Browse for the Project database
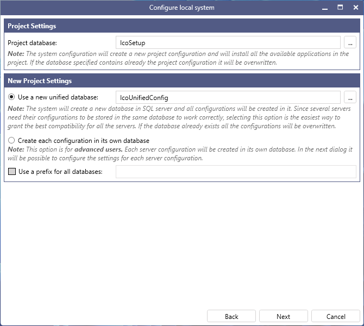This screenshot has width=364, height=326. coord(350,42)
